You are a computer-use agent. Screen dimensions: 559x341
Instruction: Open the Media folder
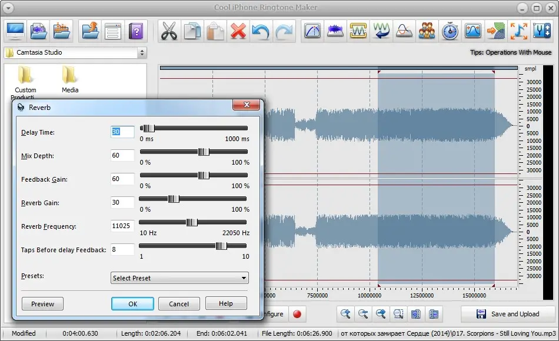coord(70,79)
